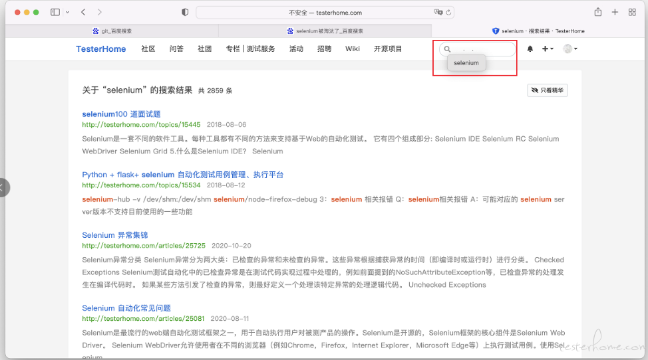The width and height of the screenshot is (648, 360).
Task: Toggle the Safari sidebar
Action: click(55, 13)
